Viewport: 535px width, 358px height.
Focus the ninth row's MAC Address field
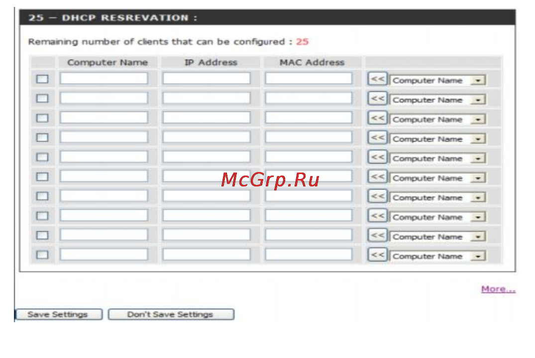point(309,235)
